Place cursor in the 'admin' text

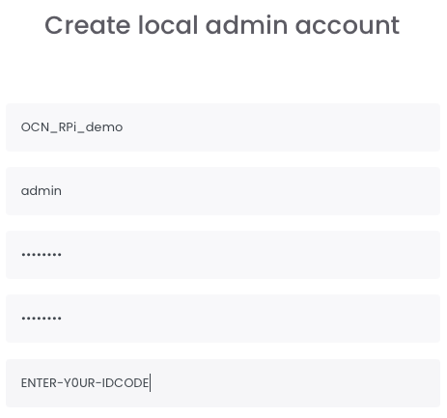click(42, 191)
